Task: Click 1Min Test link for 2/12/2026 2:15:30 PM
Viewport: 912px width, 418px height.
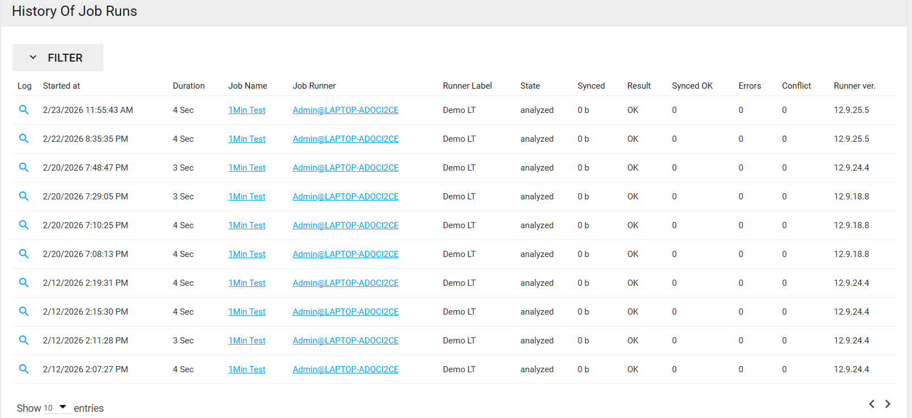Action: (x=247, y=312)
